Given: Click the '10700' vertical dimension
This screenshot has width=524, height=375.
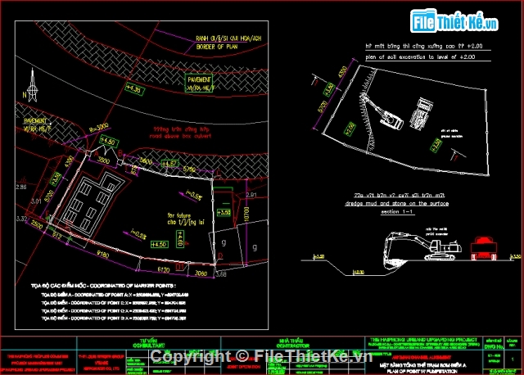Looking at the screenshot, I should (246, 214).
